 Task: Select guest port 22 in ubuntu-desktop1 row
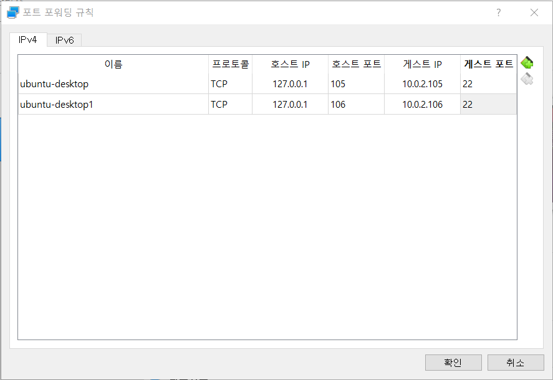[488, 104]
